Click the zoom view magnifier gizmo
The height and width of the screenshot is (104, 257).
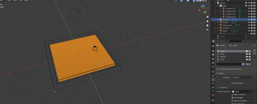pos(207,17)
